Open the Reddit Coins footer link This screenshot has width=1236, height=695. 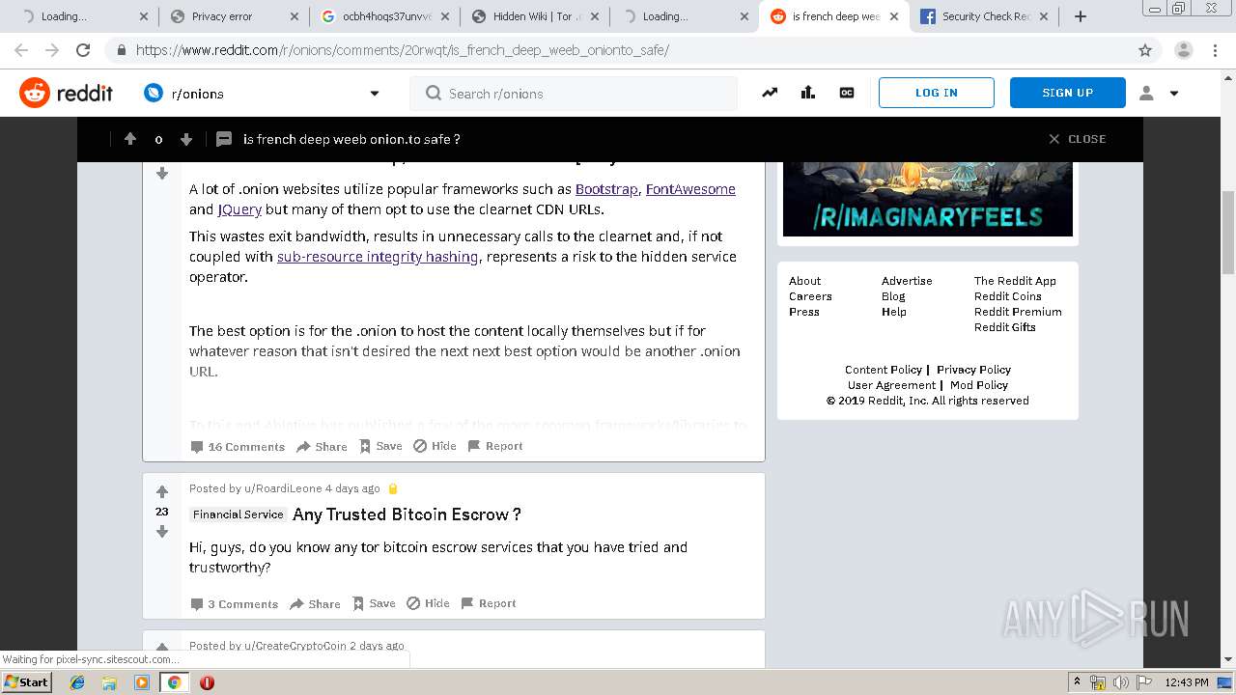pyautogui.click(x=1007, y=296)
